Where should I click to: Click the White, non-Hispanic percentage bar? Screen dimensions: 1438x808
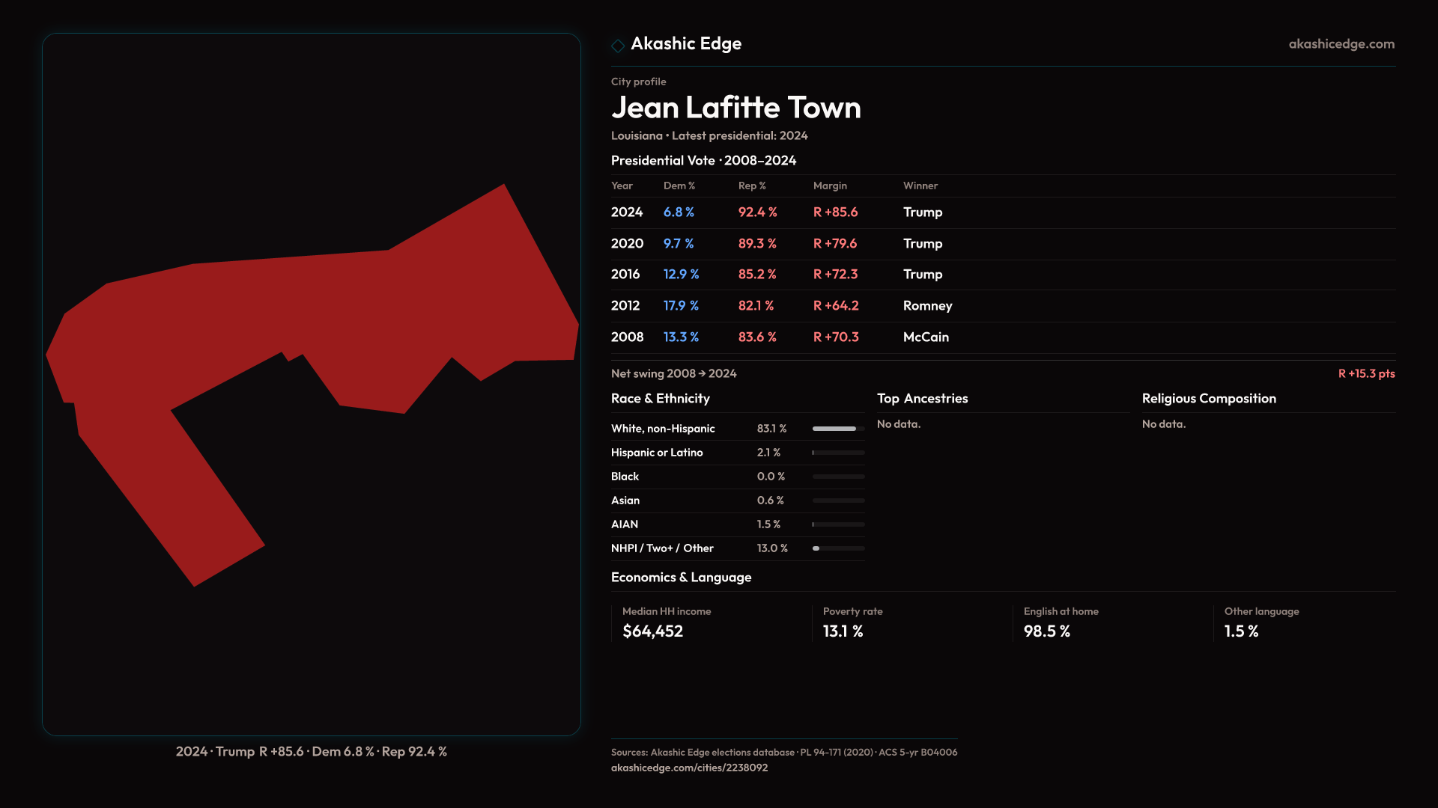pyautogui.click(x=838, y=429)
